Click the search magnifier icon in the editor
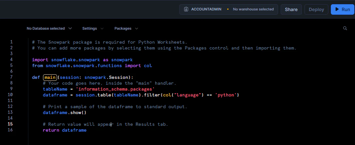This screenshot has height=145, width=355. pos(345,28)
